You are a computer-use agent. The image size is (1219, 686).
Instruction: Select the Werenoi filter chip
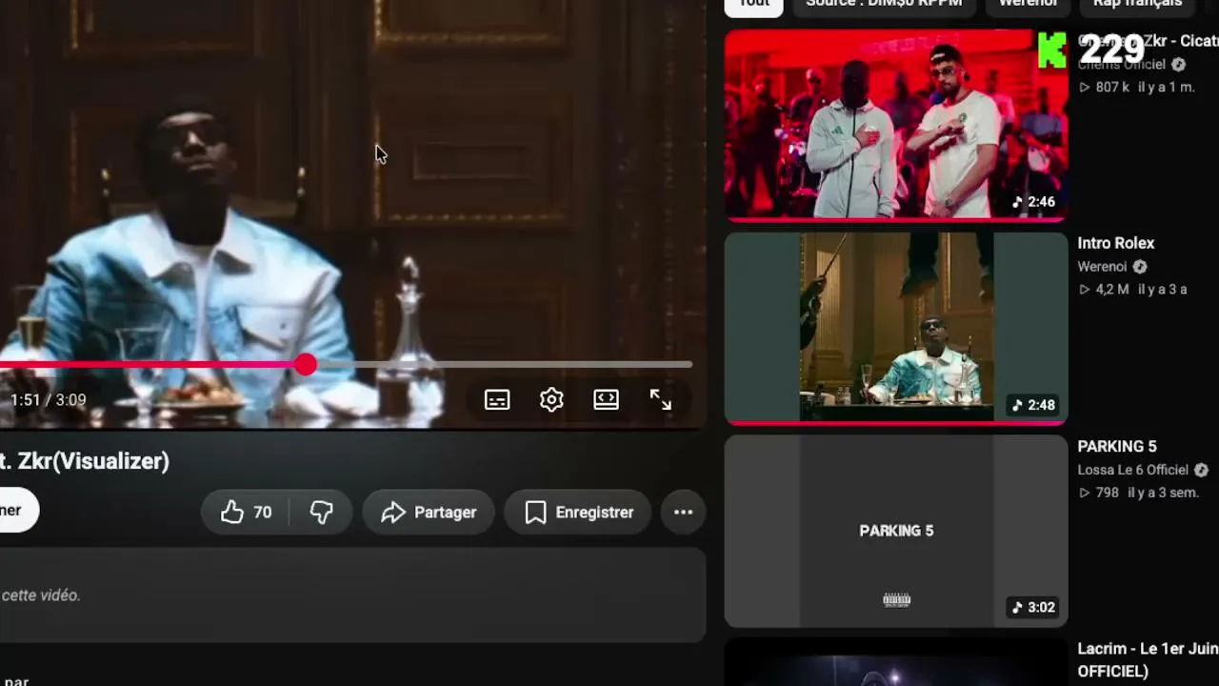(1028, 4)
